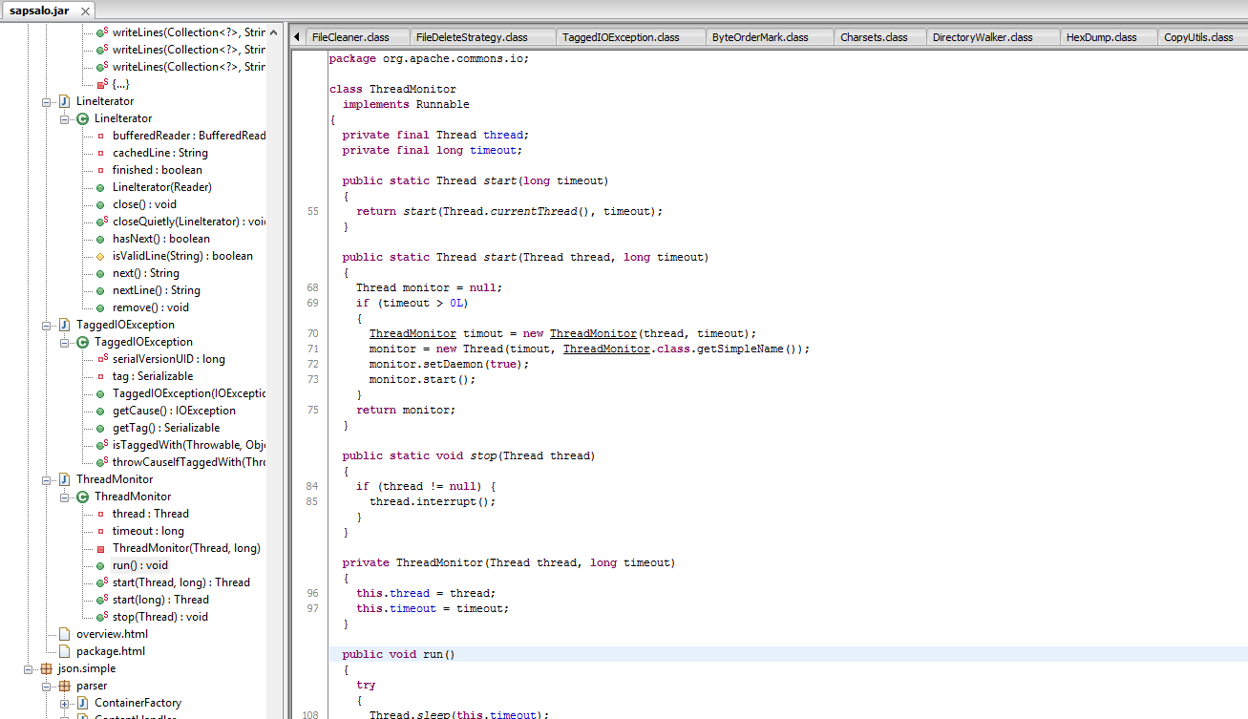Click the cachedLine private field icon
Screen dimensions: 1248x719
100,153
